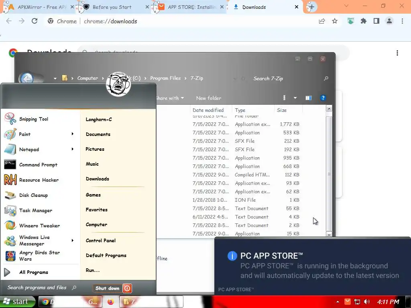Open Firefox from taskbar

tap(111, 302)
